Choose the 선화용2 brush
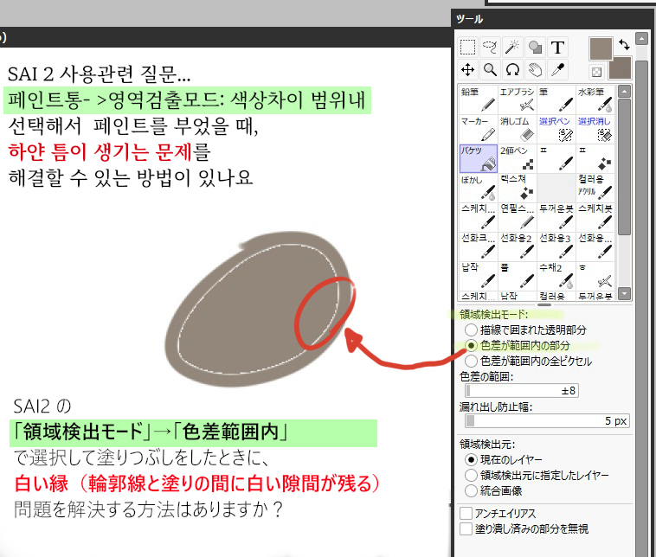Screen dimensions: 656x557 tap(518, 246)
